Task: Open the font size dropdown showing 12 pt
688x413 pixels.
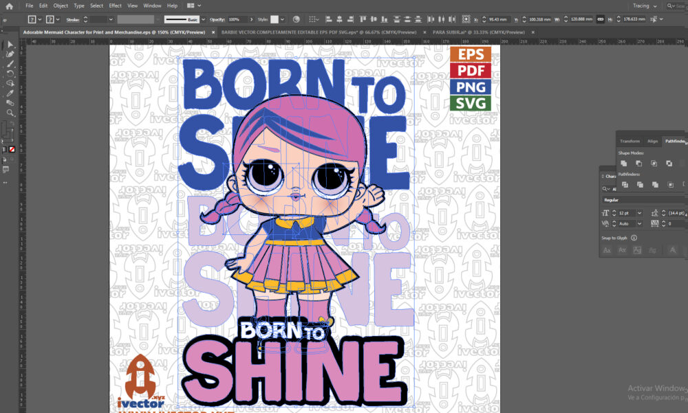Action: [639, 213]
